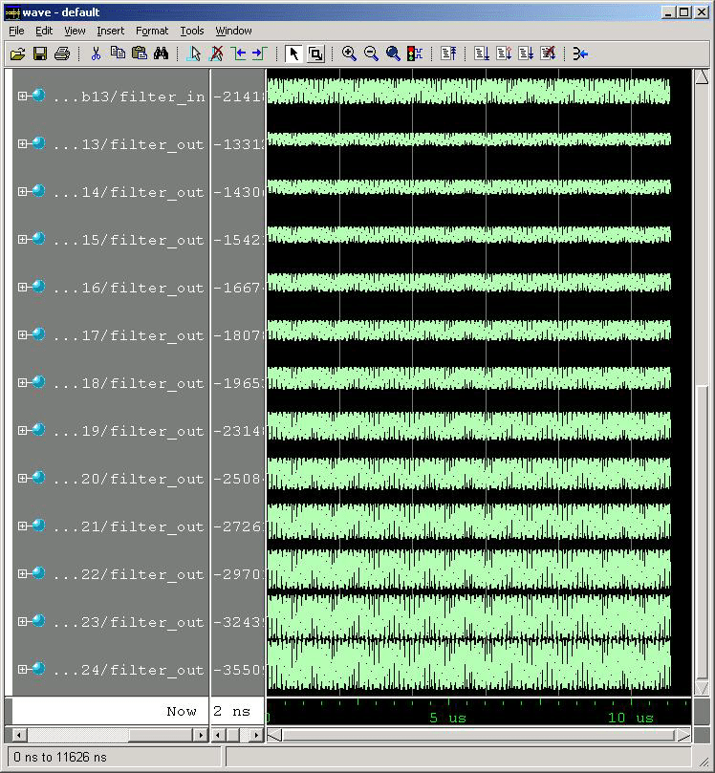Click the Open wave format folder icon
The image size is (715, 773).
tap(18, 54)
